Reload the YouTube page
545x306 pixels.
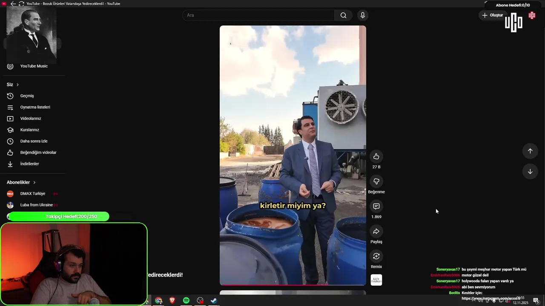(x=21, y=3)
